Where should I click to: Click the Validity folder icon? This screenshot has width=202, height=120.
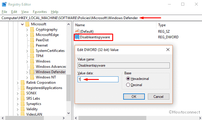tap(23, 109)
